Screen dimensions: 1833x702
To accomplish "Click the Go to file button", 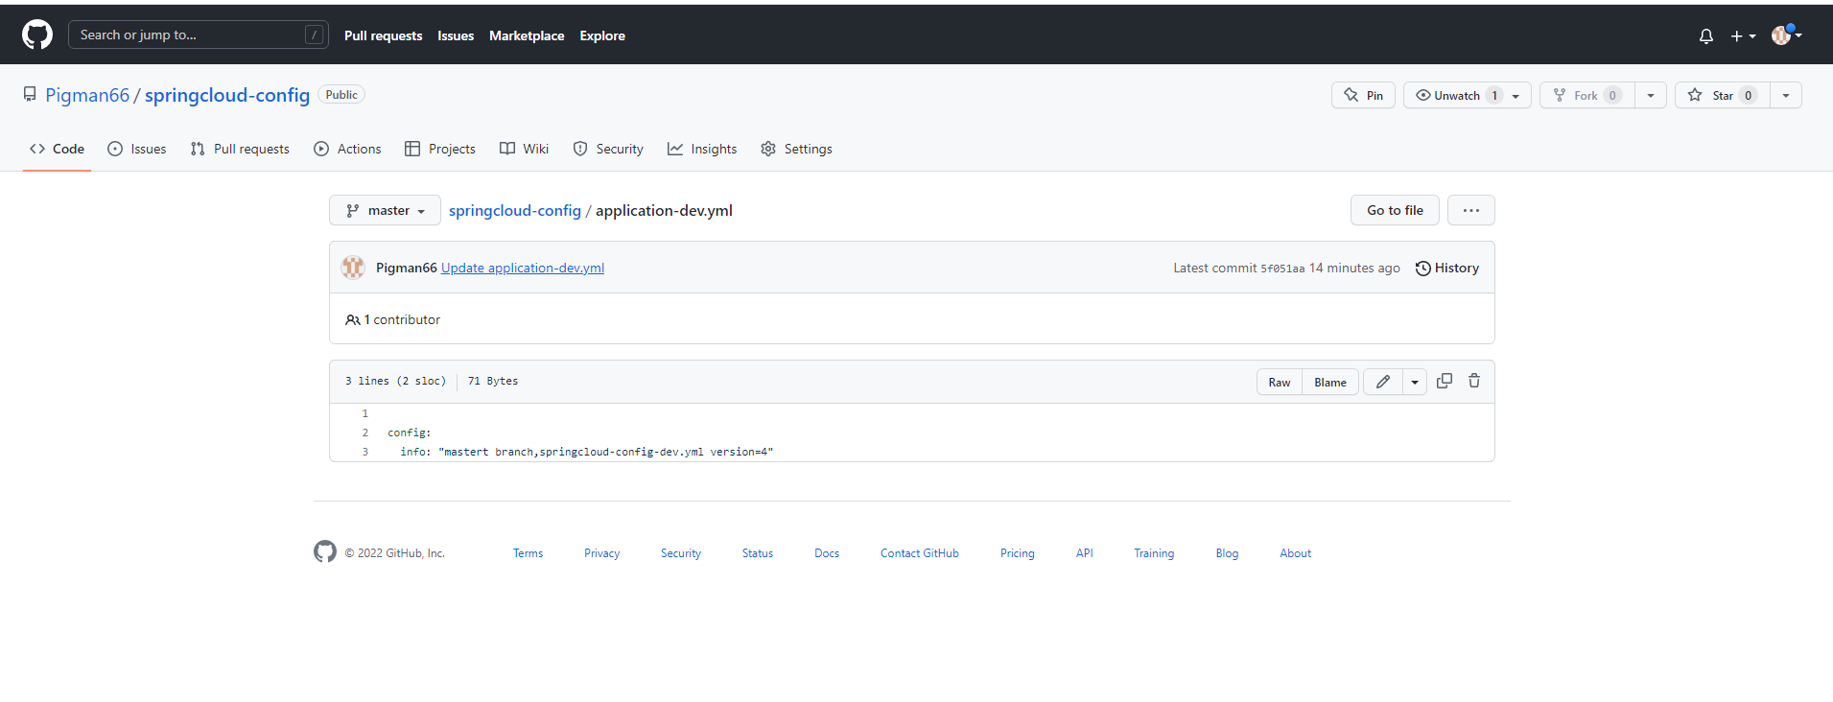I will coord(1395,210).
